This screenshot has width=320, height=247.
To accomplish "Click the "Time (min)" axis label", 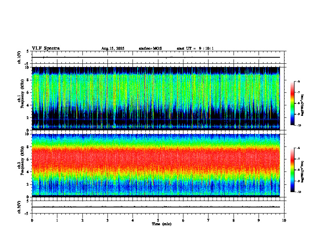I will (x=162, y=224).
